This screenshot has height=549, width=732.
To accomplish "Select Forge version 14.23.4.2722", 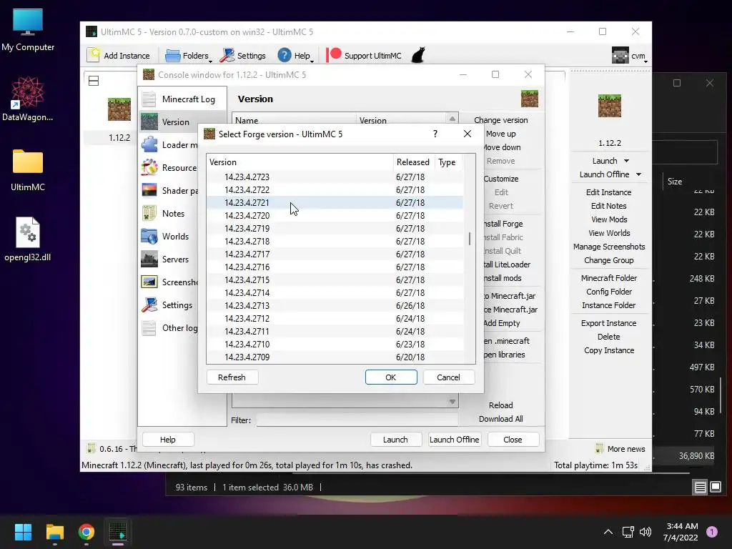I will 335,190.
